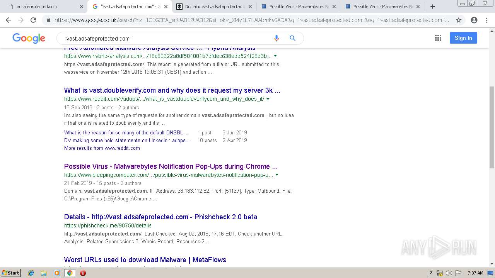
Task: Click the Google logo
Action: click(x=29, y=38)
